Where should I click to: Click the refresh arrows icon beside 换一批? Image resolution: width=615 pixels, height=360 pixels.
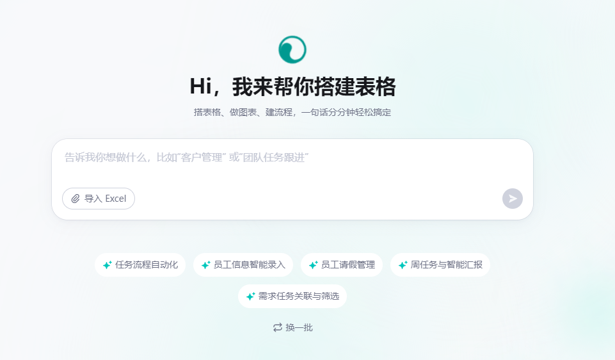277,327
